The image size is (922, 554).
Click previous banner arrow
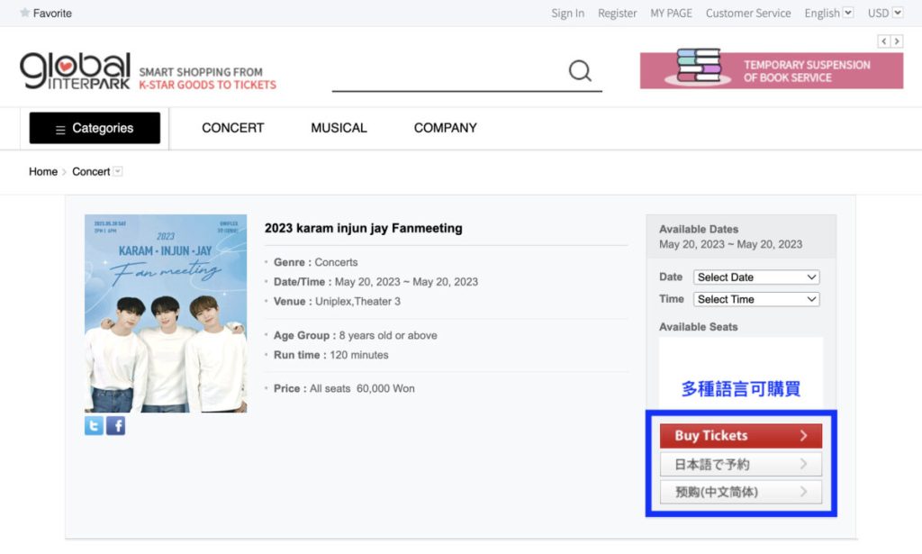(x=884, y=41)
